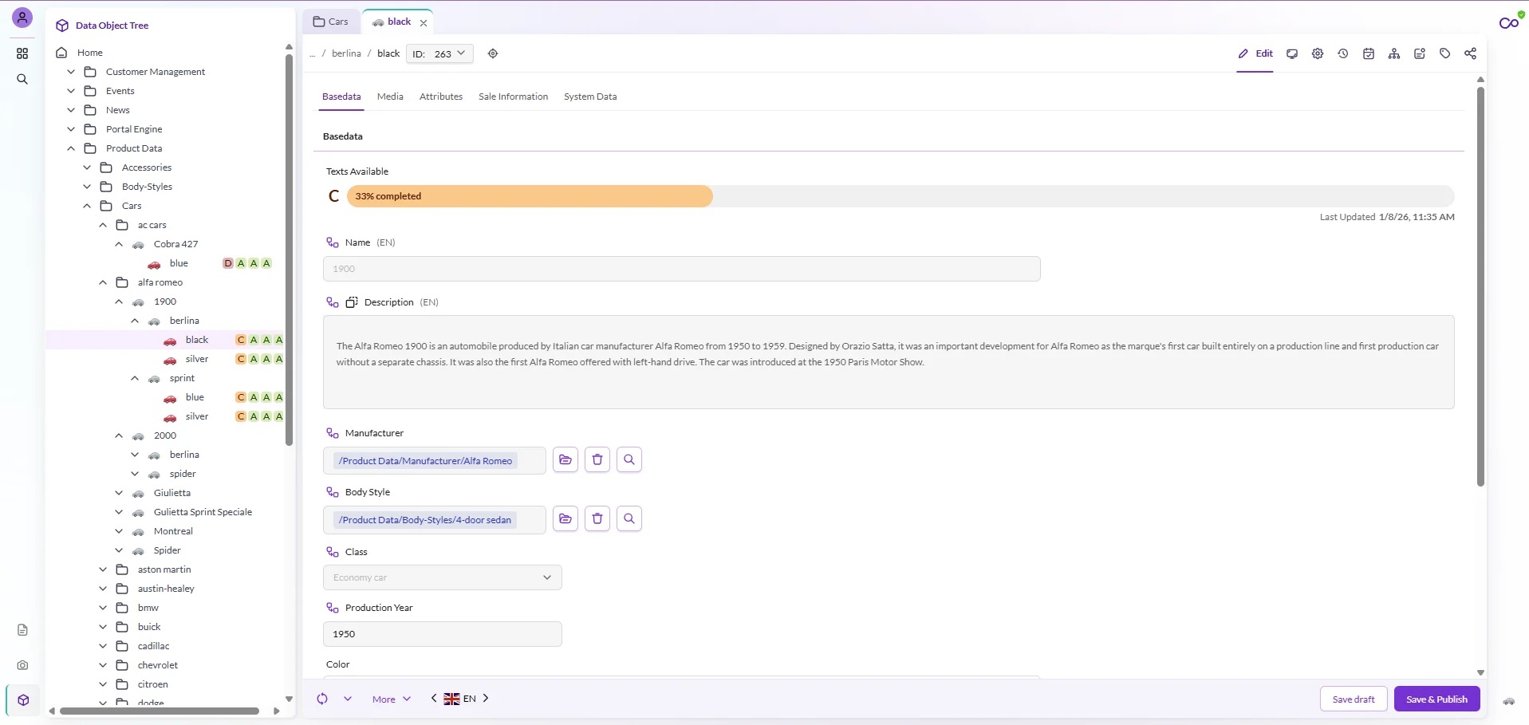Switch to the Sale Information tab
Image resolution: width=1529 pixels, height=725 pixels.
[x=513, y=97]
